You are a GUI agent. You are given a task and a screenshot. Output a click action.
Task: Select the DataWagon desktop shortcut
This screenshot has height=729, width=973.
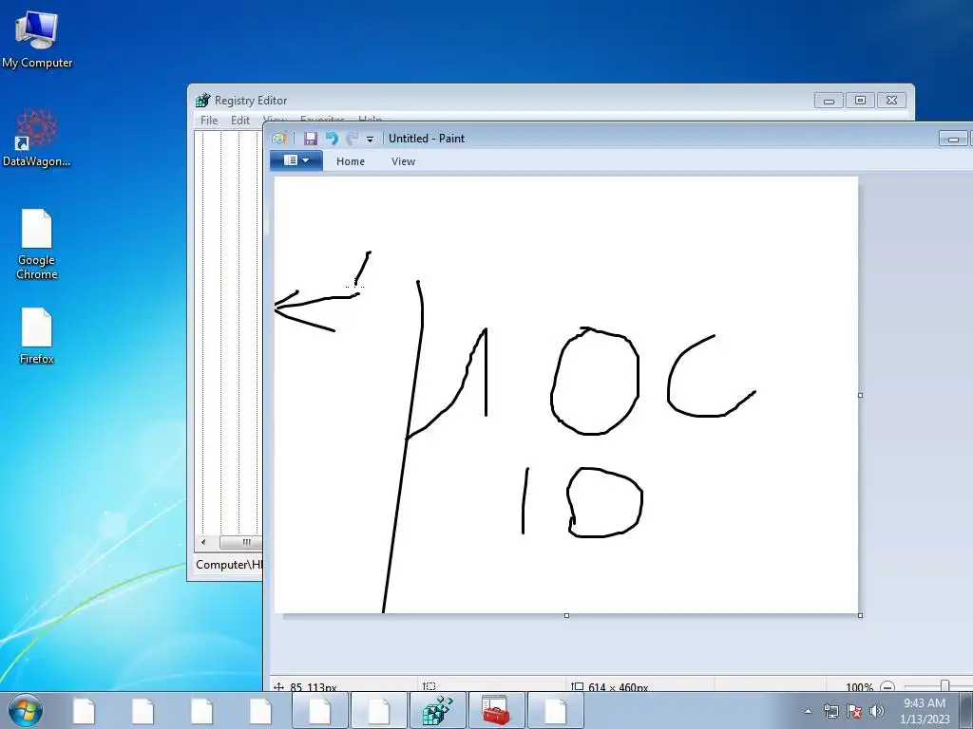coord(37,138)
